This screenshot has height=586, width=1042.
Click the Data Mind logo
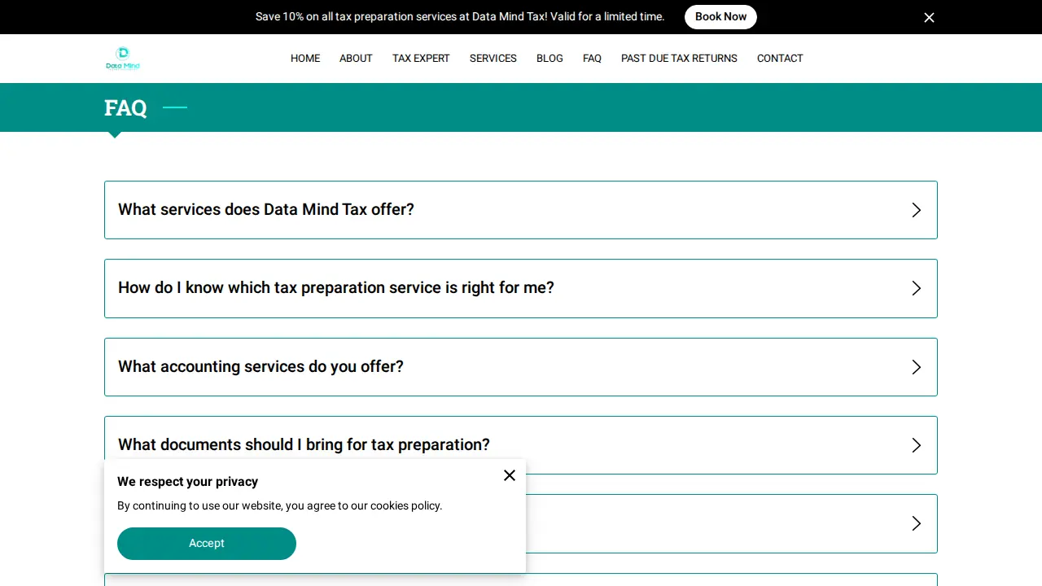[x=123, y=59]
